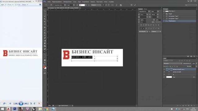Toggle Faux Bold in Character panel
Image resolution: width=198 pixels, height=111 pixels.
click(141, 25)
